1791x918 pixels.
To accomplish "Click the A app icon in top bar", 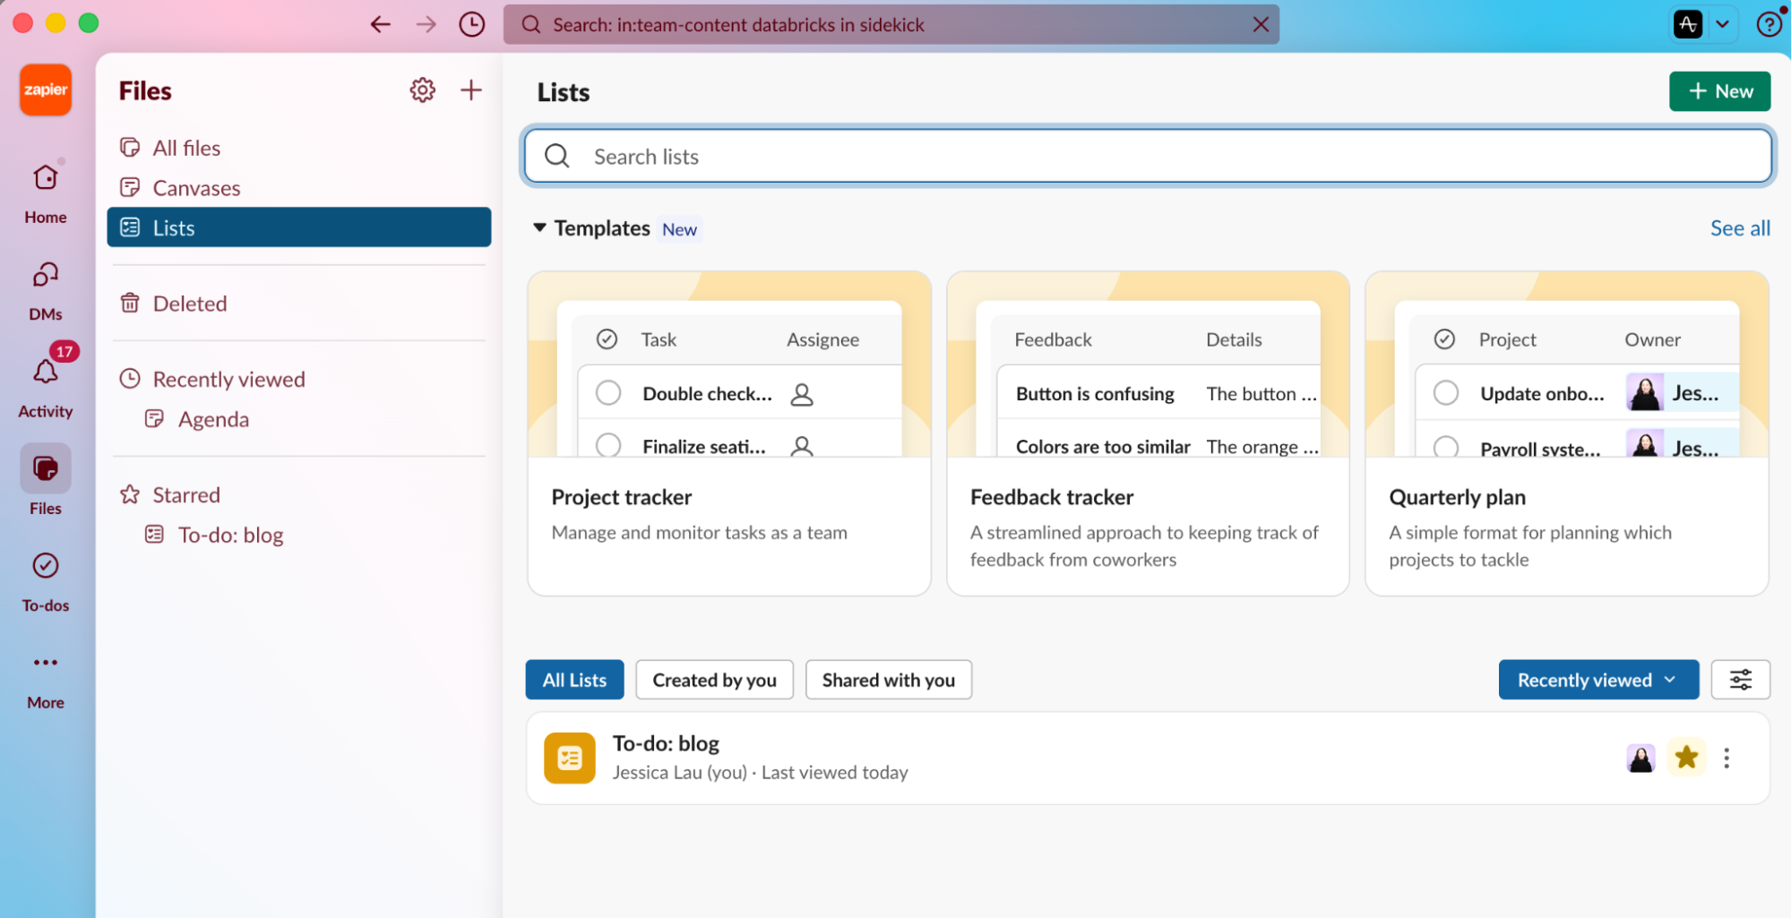I will click(1688, 24).
